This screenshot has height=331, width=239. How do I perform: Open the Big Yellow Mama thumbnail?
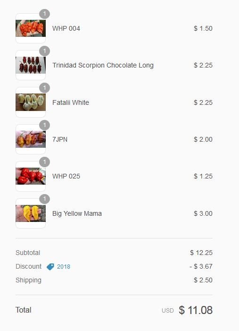(31, 213)
